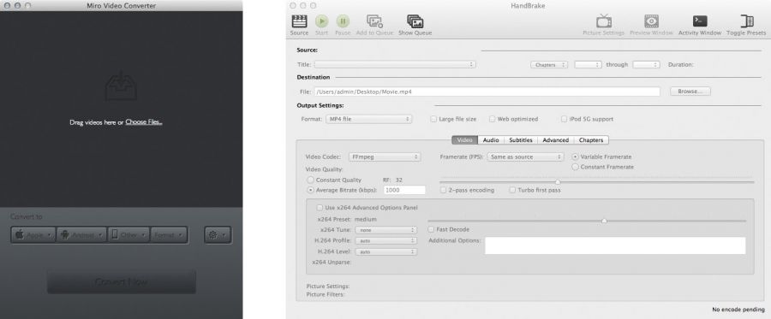Select the Variable Framerate radio button
Screen dimensions: 771x319
(x=576, y=157)
